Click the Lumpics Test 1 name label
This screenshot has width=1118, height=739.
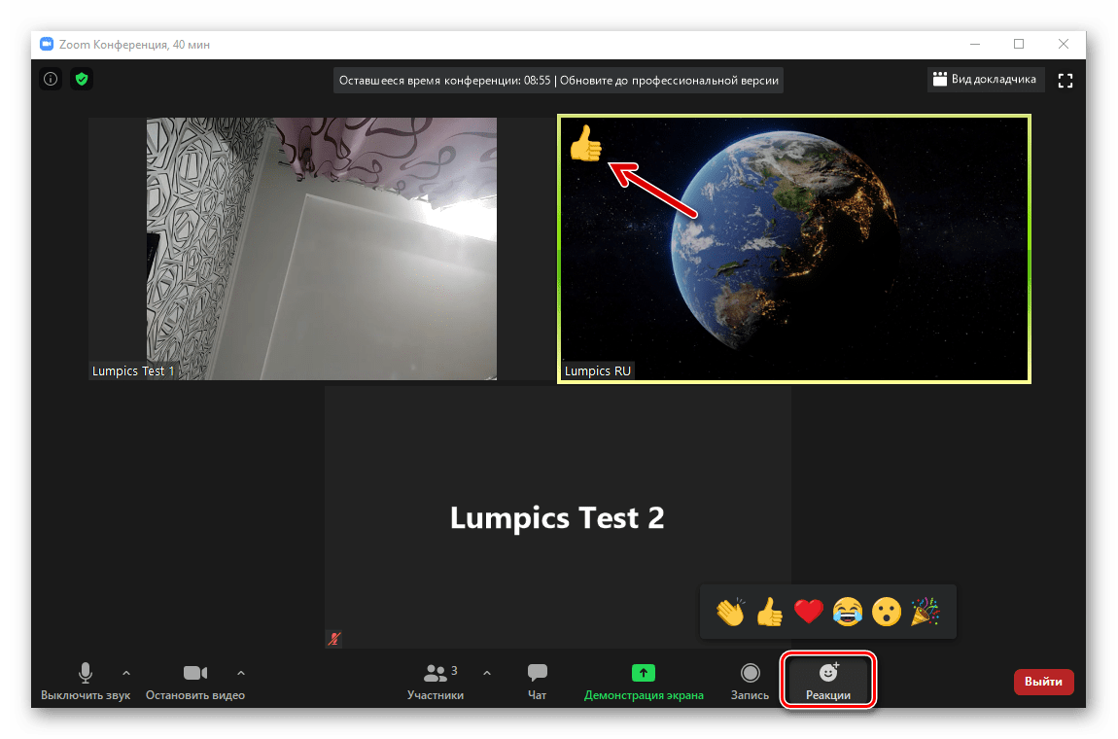coord(133,370)
